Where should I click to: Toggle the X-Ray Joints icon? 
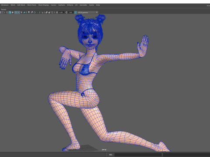point(52,13)
